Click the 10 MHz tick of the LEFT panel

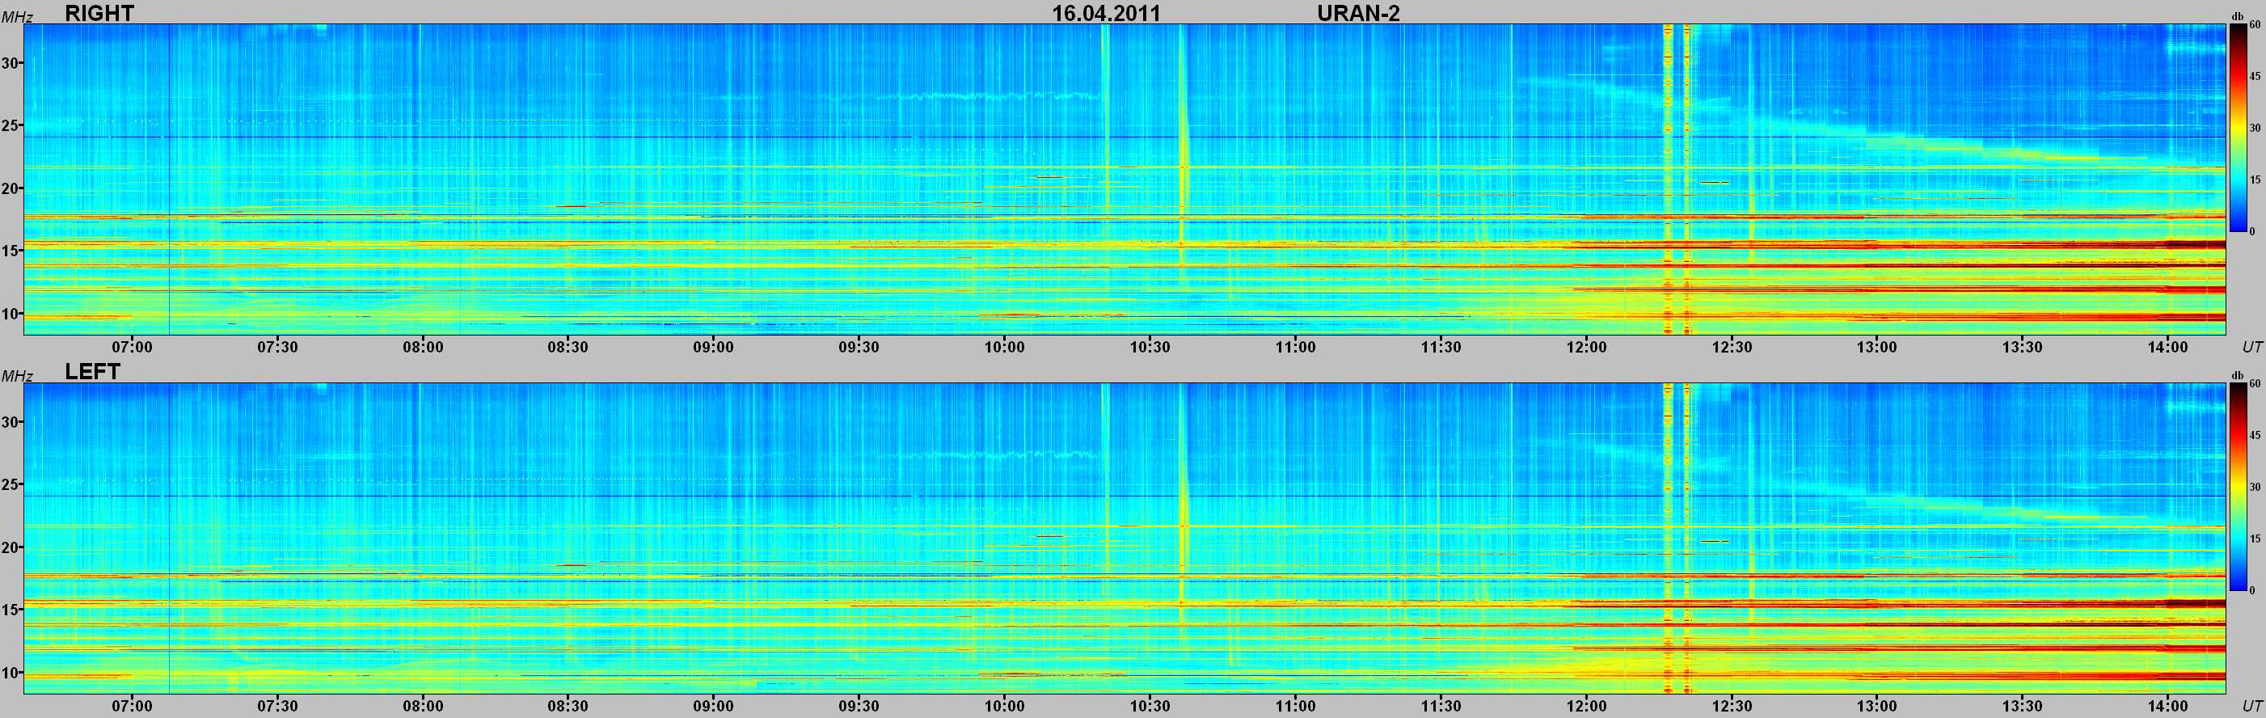point(11,673)
